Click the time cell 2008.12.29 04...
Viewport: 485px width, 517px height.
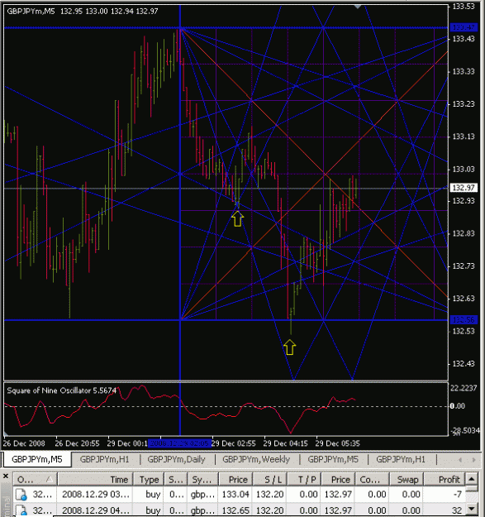click(x=96, y=510)
